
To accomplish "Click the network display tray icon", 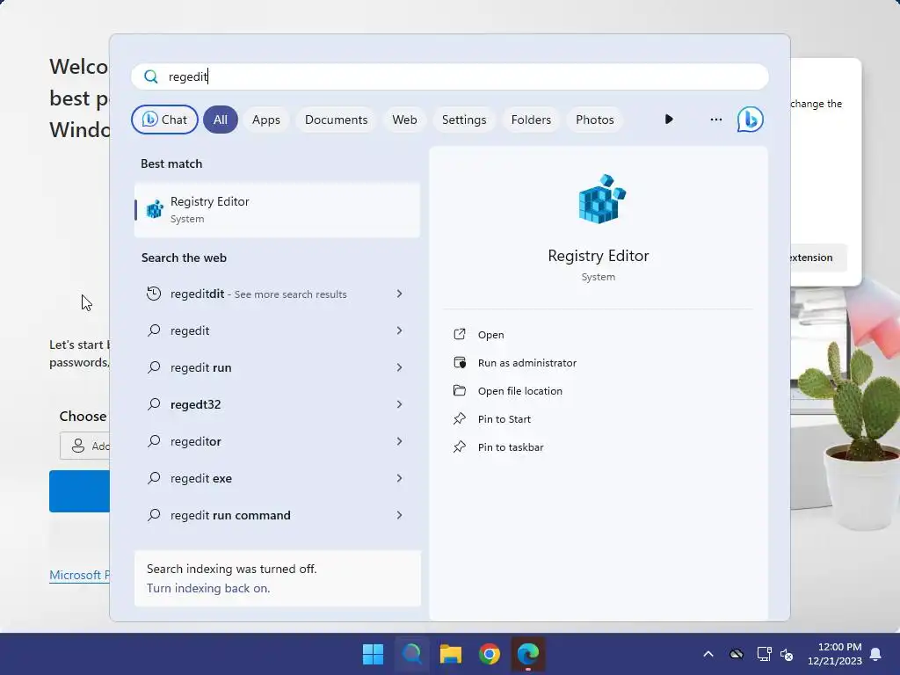I will (764, 654).
